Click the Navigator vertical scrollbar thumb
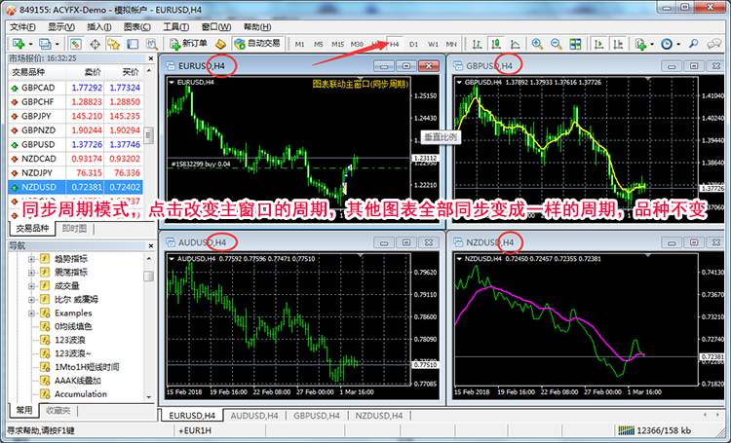Image resolution: width=731 pixels, height=443 pixels. click(x=149, y=277)
